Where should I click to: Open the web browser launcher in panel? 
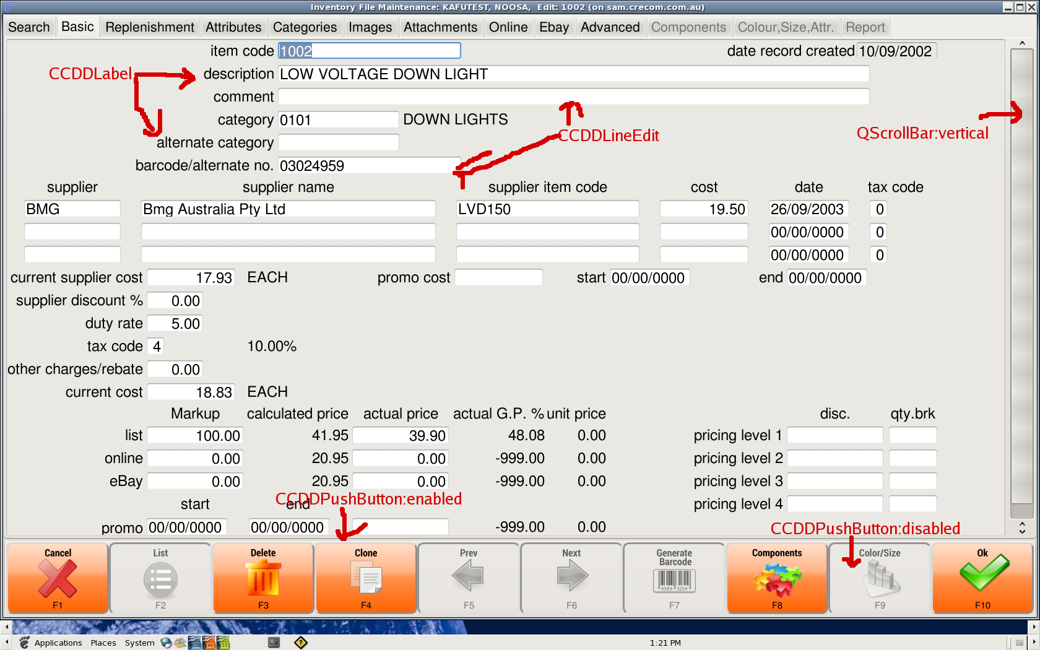(x=166, y=643)
